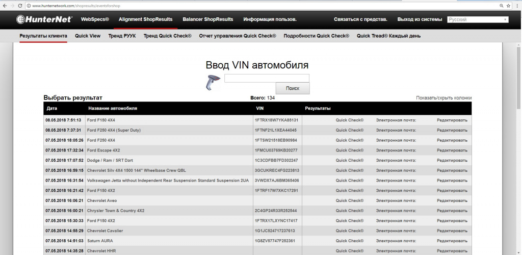Viewport: 522px width, 255px height.
Task: Select Результаты клиента subtab
Action: pyautogui.click(x=43, y=36)
